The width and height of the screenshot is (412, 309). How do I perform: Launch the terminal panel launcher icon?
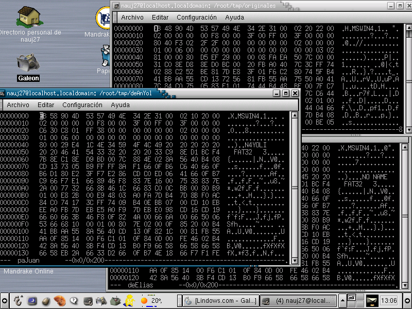pyautogui.click(x=88, y=301)
